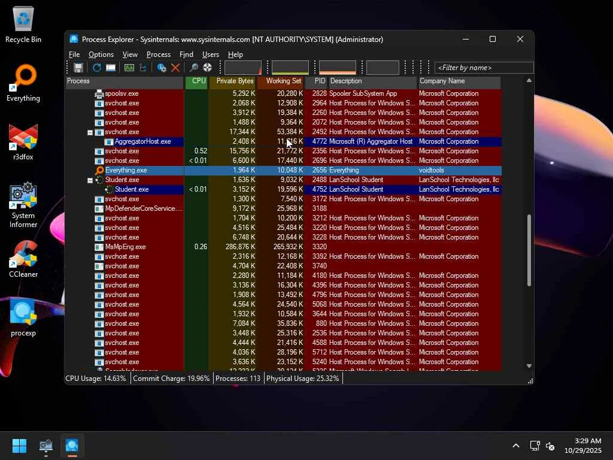Viewport: 613px width, 460px height.
Task: Select the AggregatorHost.exe process row
Action: click(x=283, y=141)
